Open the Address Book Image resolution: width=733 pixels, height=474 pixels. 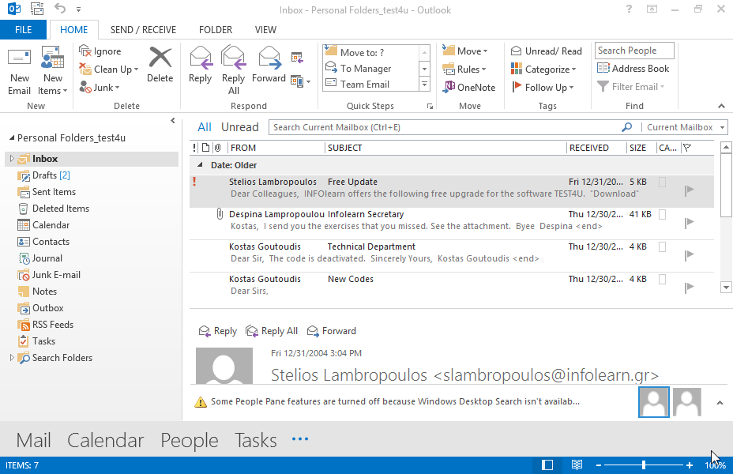[x=633, y=69]
